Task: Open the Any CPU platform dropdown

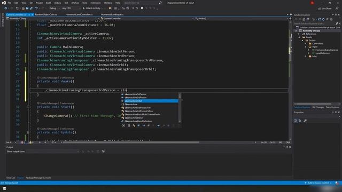Action: click(71, 9)
